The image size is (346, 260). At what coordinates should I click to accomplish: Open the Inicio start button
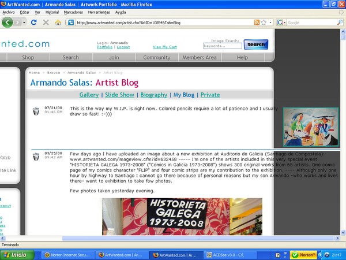point(17,255)
